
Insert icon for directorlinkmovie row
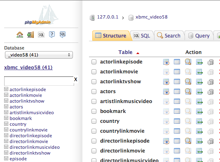coord(199,151)
